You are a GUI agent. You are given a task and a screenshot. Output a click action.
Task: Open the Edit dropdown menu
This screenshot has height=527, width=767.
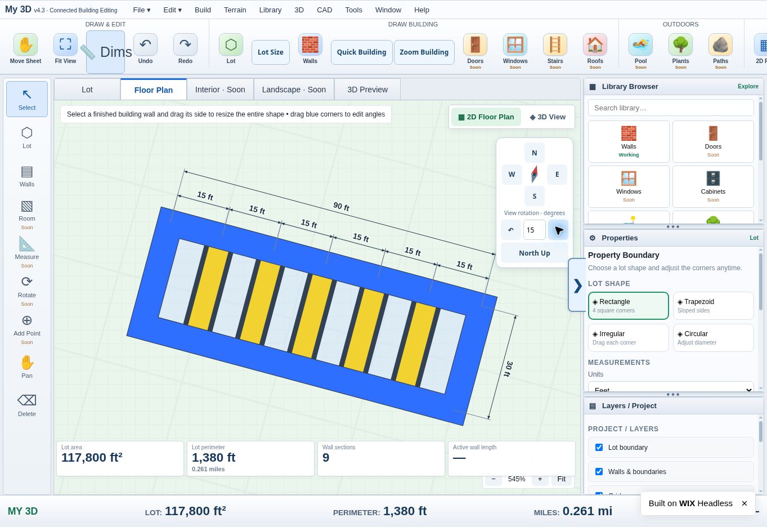click(173, 10)
